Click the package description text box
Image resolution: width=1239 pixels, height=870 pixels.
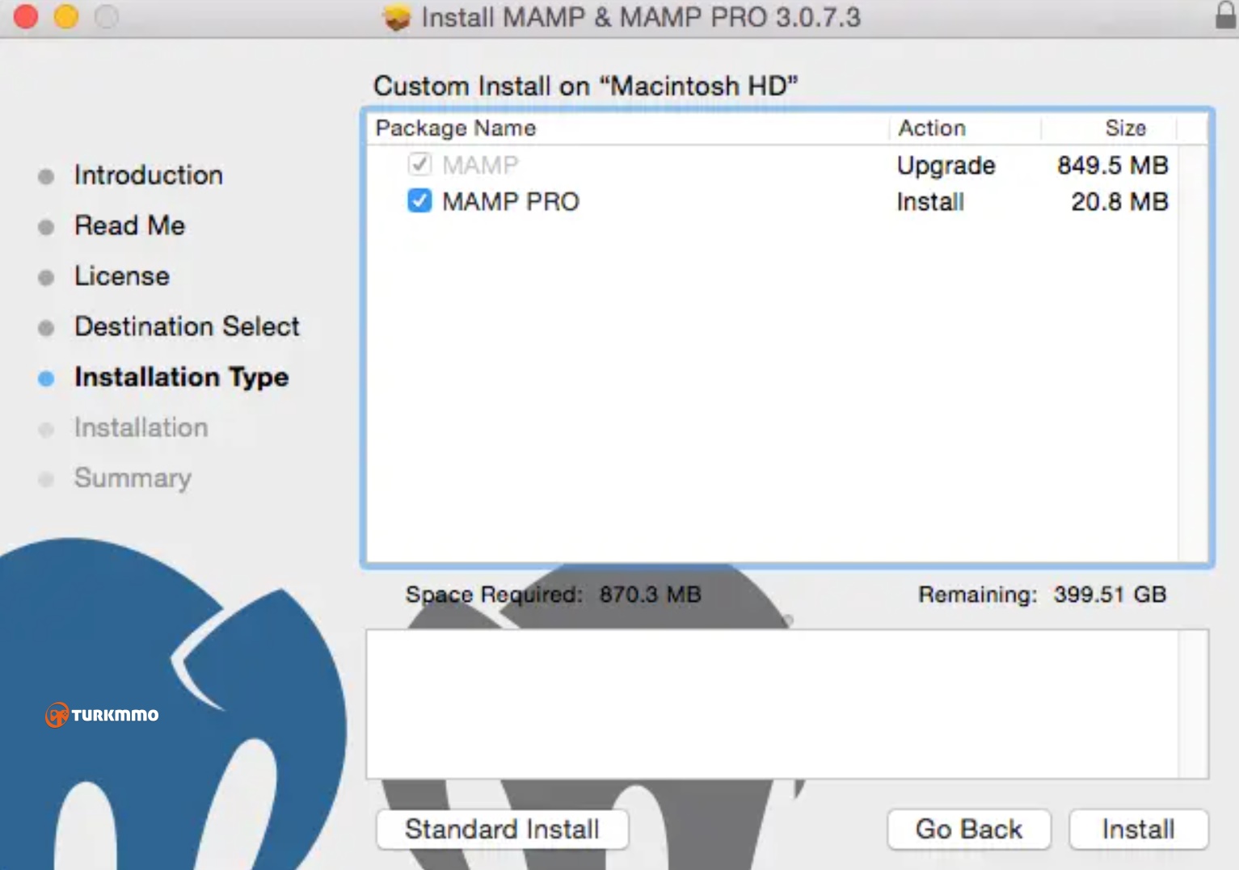[787, 704]
